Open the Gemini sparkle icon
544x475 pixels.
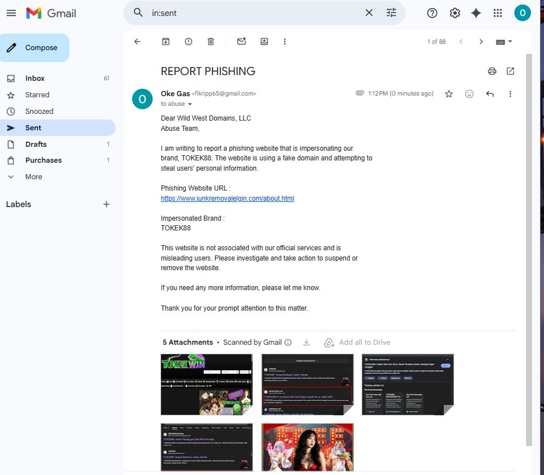(476, 13)
